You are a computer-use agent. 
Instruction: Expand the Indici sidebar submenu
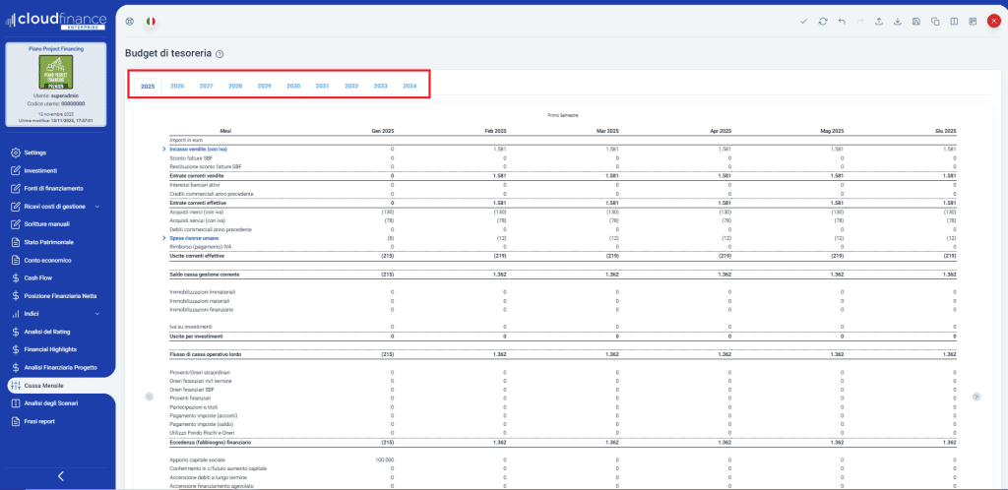96,314
